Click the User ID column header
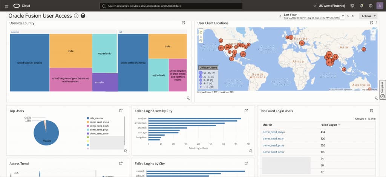The height and width of the screenshot is (177, 386). click(x=267, y=125)
